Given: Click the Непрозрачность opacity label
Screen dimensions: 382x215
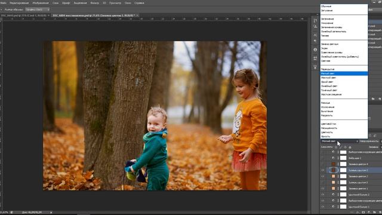Looking at the screenshot, I should pyautogui.click(x=369, y=141).
